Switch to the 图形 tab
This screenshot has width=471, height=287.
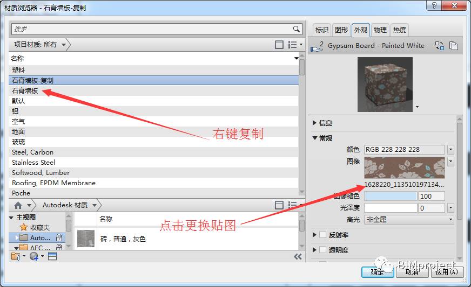(x=341, y=30)
